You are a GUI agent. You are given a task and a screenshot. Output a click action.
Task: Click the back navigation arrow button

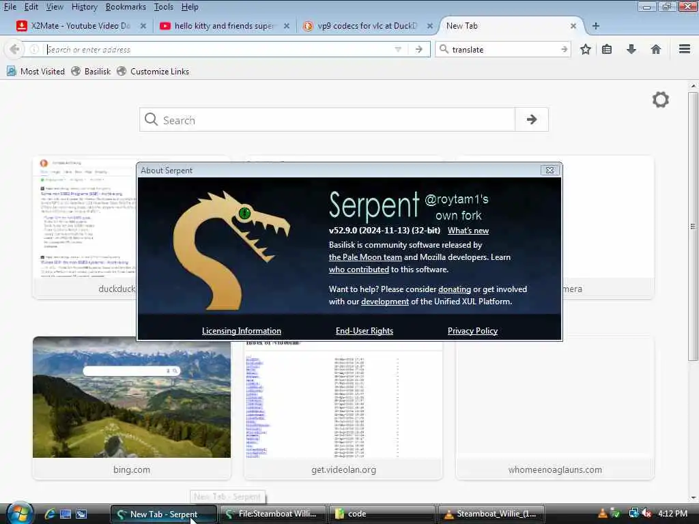pyautogui.click(x=14, y=49)
